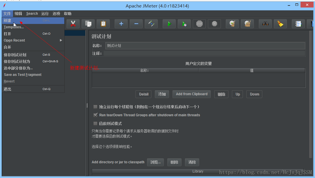Select 保存测试计划为 menu entry
The image size is (315, 178).
(33, 61)
